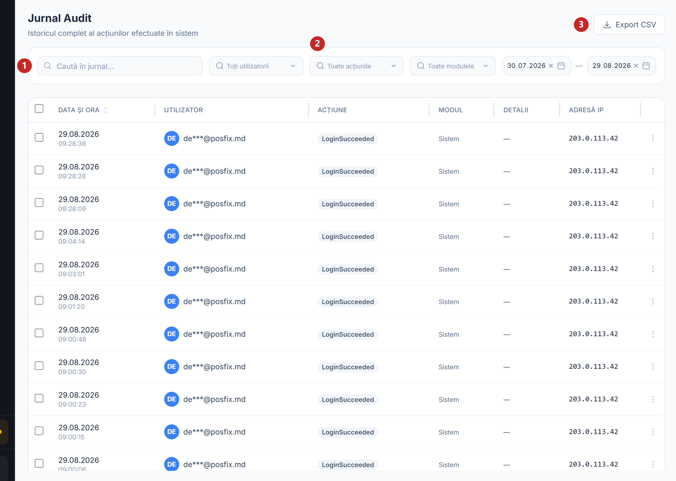Viewport: 676px width, 481px height.
Task: Click Modul column header
Action: (451, 110)
